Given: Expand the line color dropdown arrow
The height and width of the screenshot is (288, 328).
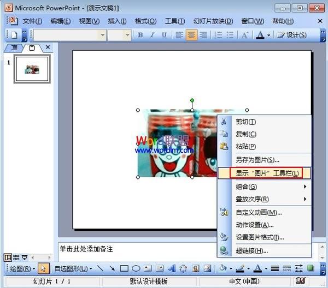Looking at the screenshot, I should (x=249, y=268).
